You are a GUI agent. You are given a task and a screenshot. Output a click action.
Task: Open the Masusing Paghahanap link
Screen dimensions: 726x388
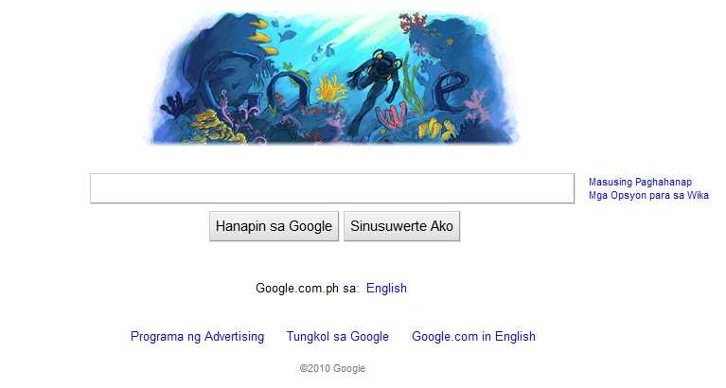click(641, 182)
